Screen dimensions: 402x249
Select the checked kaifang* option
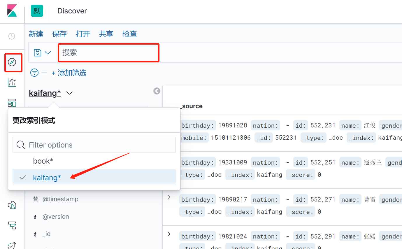point(47,178)
